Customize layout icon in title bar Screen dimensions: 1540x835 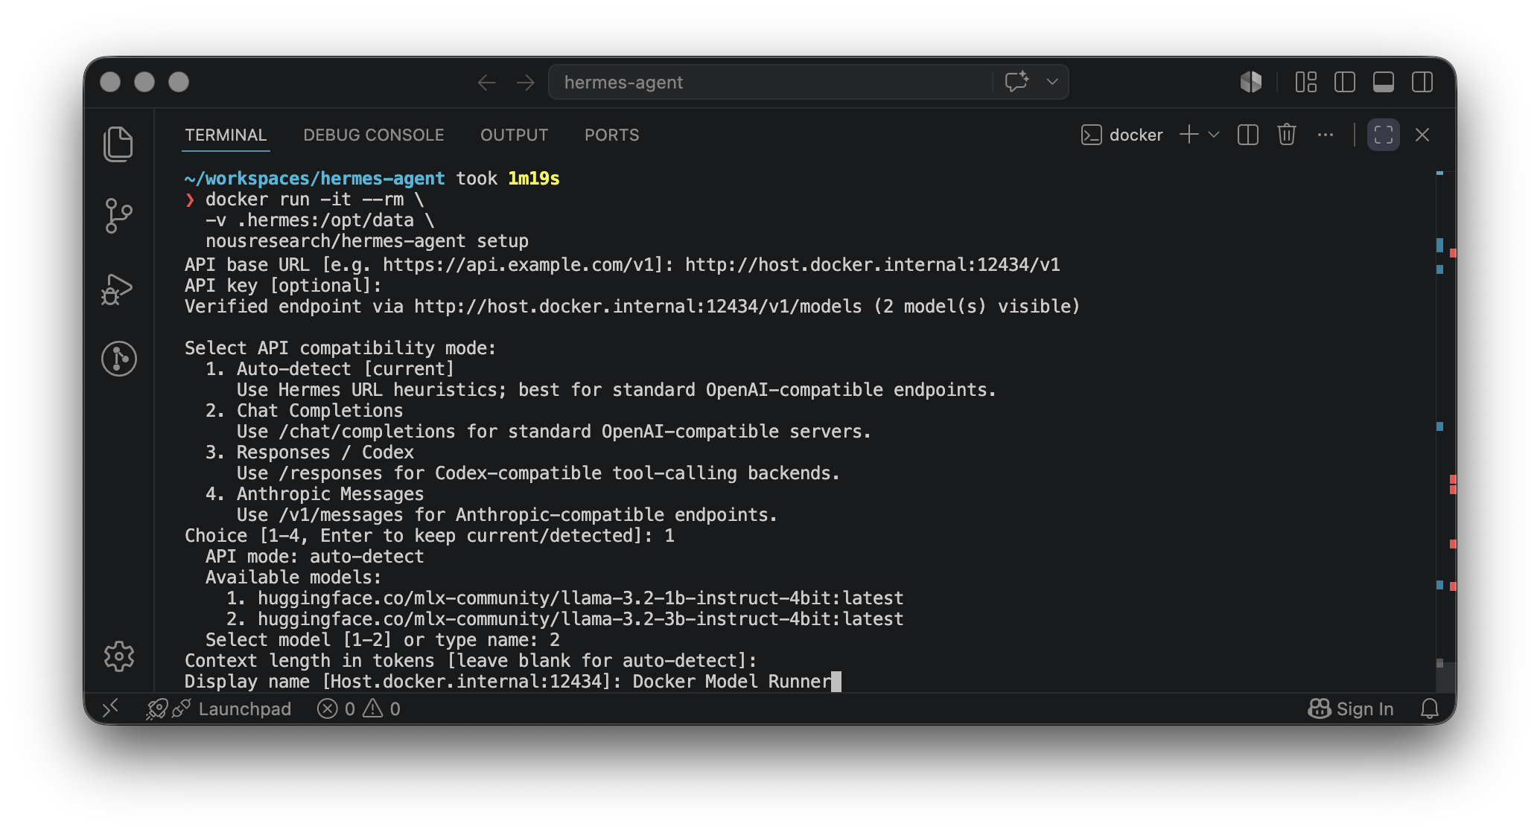[1306, 82]
